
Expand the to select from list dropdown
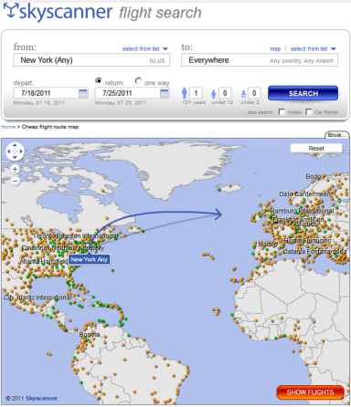(313, 48)
